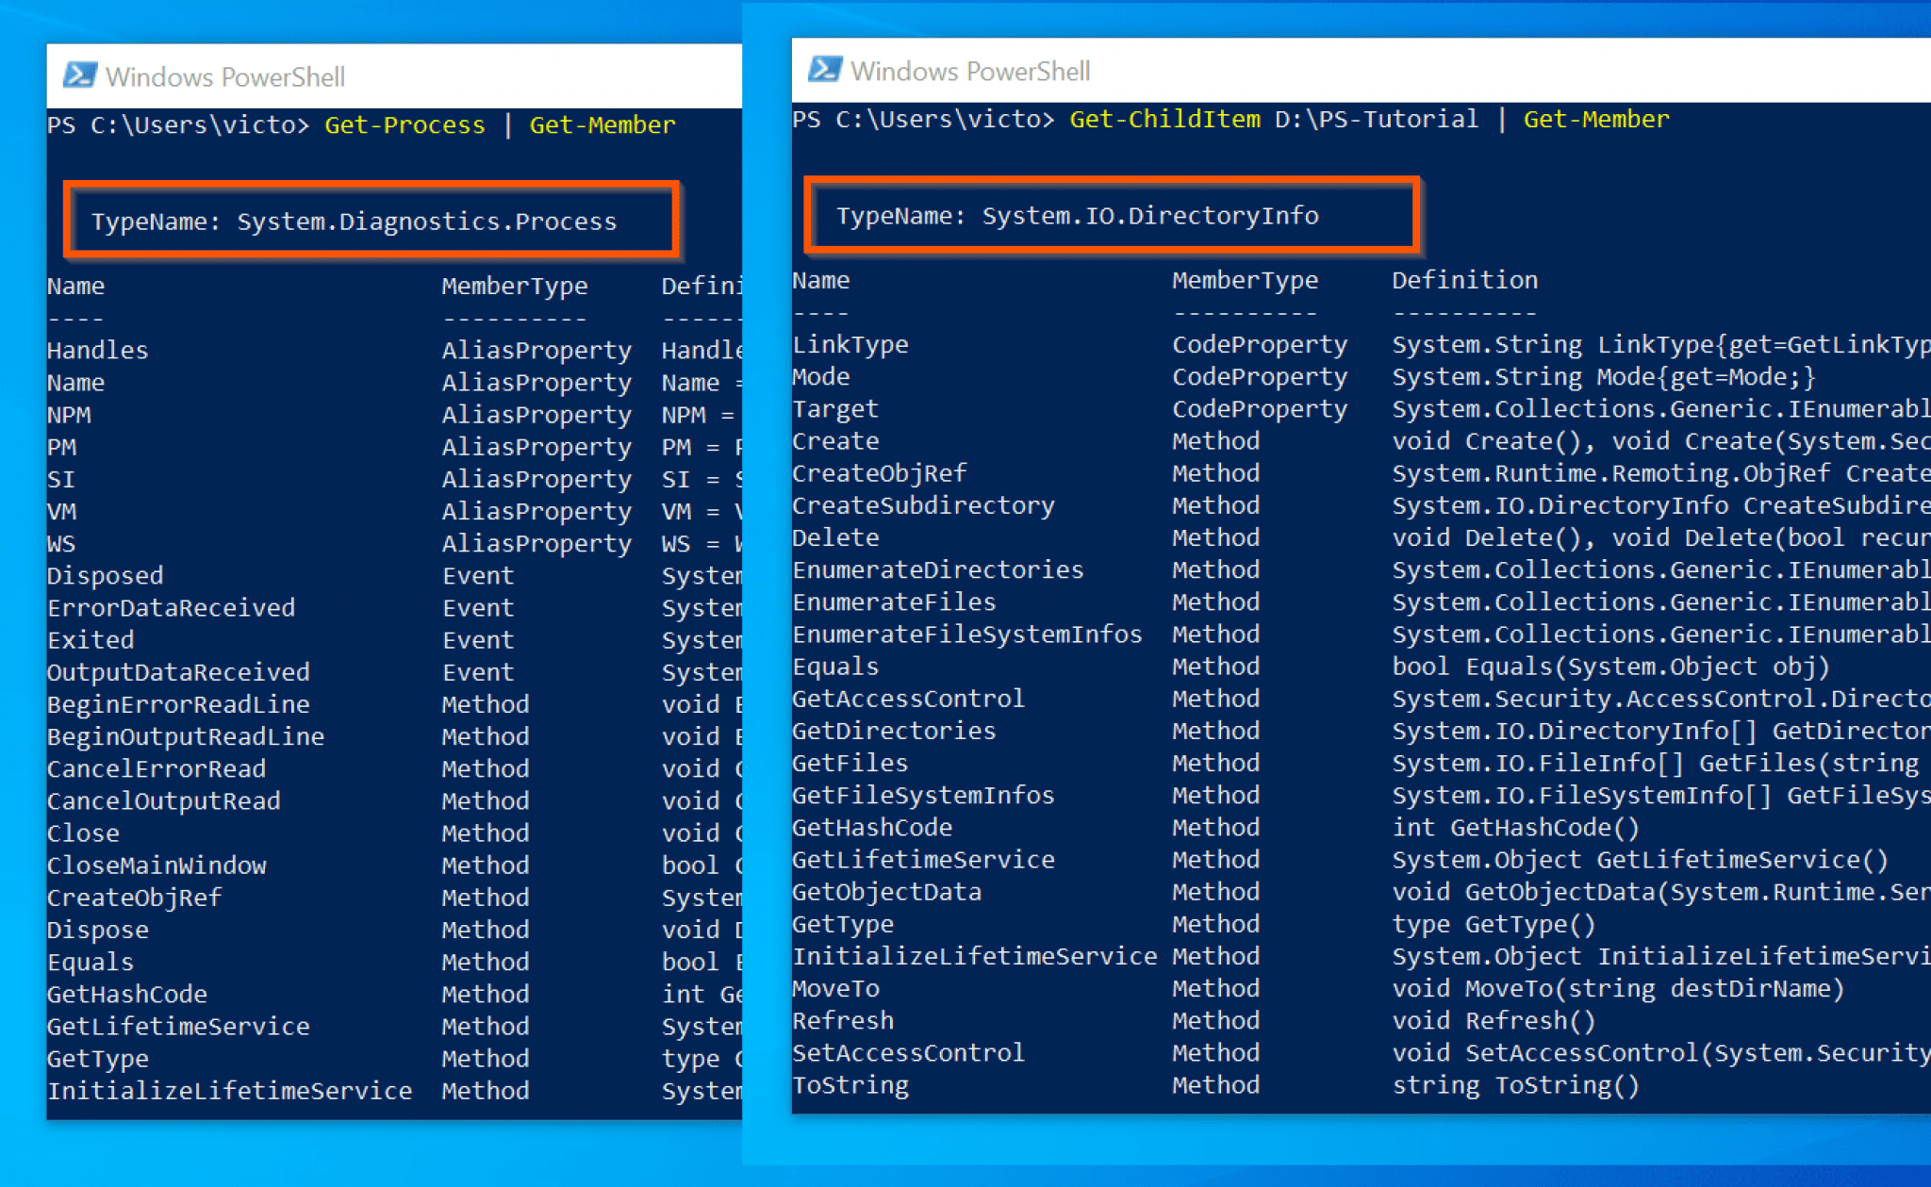Click left window title 'Windows PowerShell'

(x=225, y=76)
